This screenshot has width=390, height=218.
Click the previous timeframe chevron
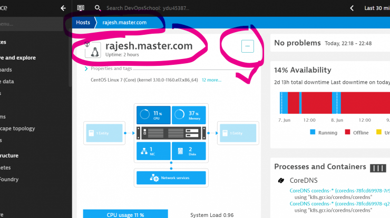(x=352, y=8)
